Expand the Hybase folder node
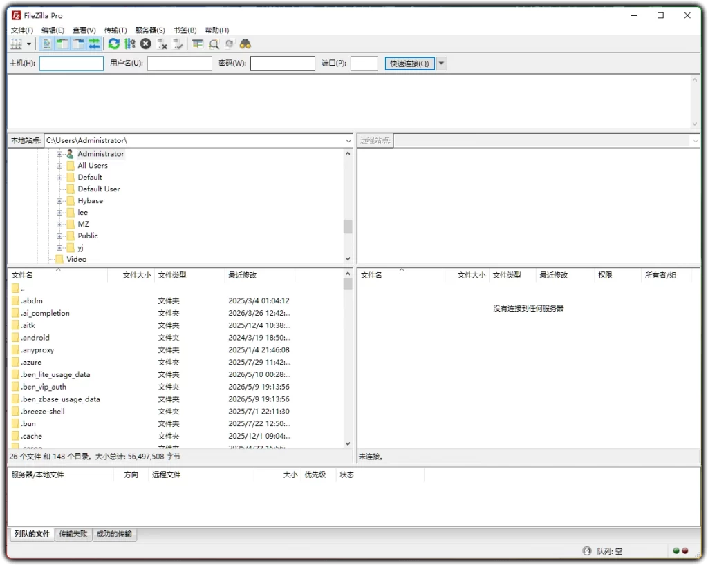Viewport: 708px width, 565px height. [59, 201]
